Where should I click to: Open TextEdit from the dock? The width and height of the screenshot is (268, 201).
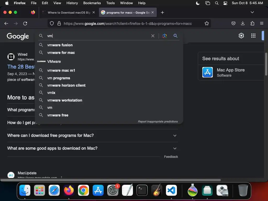127,190
